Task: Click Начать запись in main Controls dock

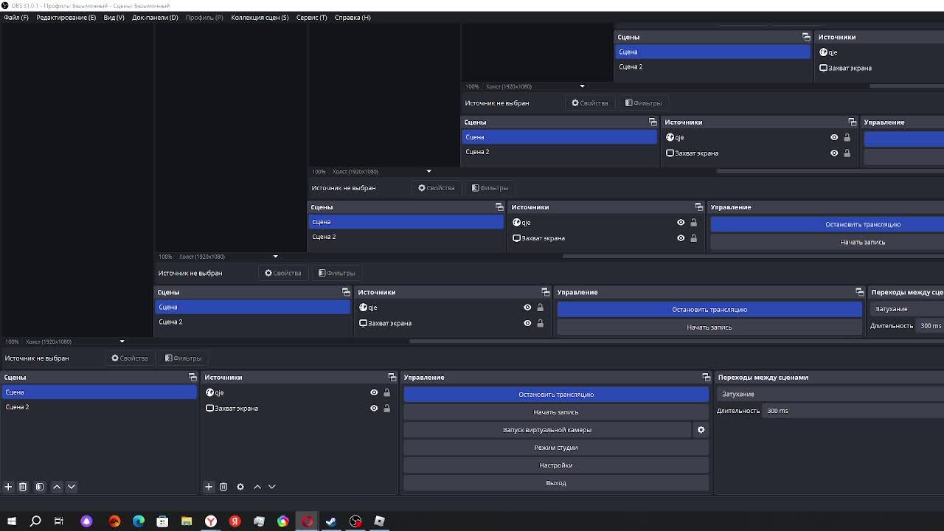Action: (x=556, y=412)
